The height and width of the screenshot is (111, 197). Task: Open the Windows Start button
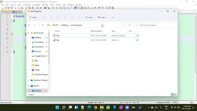coord(57,107)
